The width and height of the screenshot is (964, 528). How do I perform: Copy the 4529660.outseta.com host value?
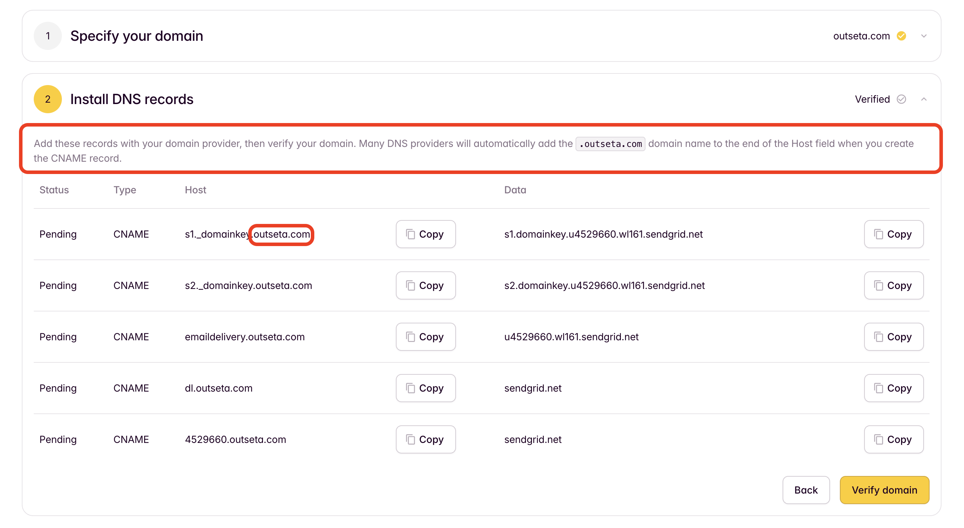(425, 439)
